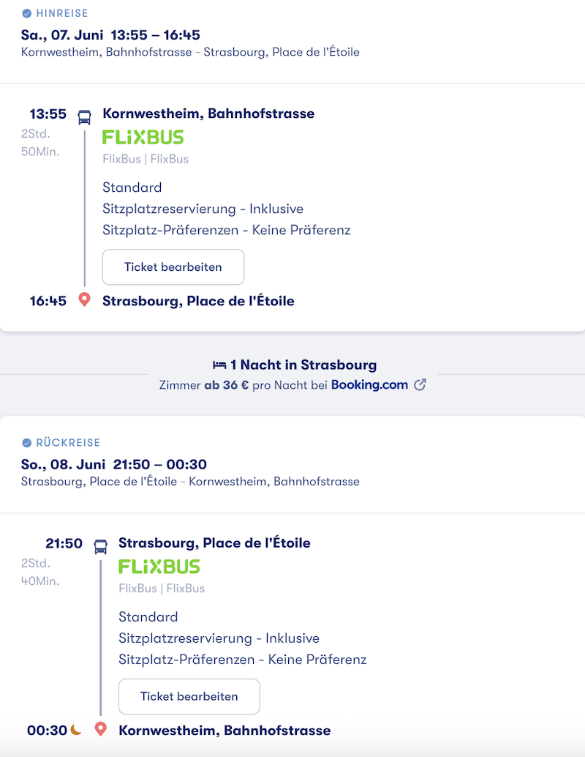Click the moon icon beside 00:30
The image size is (585, 757).
click(x=76, y=729)
